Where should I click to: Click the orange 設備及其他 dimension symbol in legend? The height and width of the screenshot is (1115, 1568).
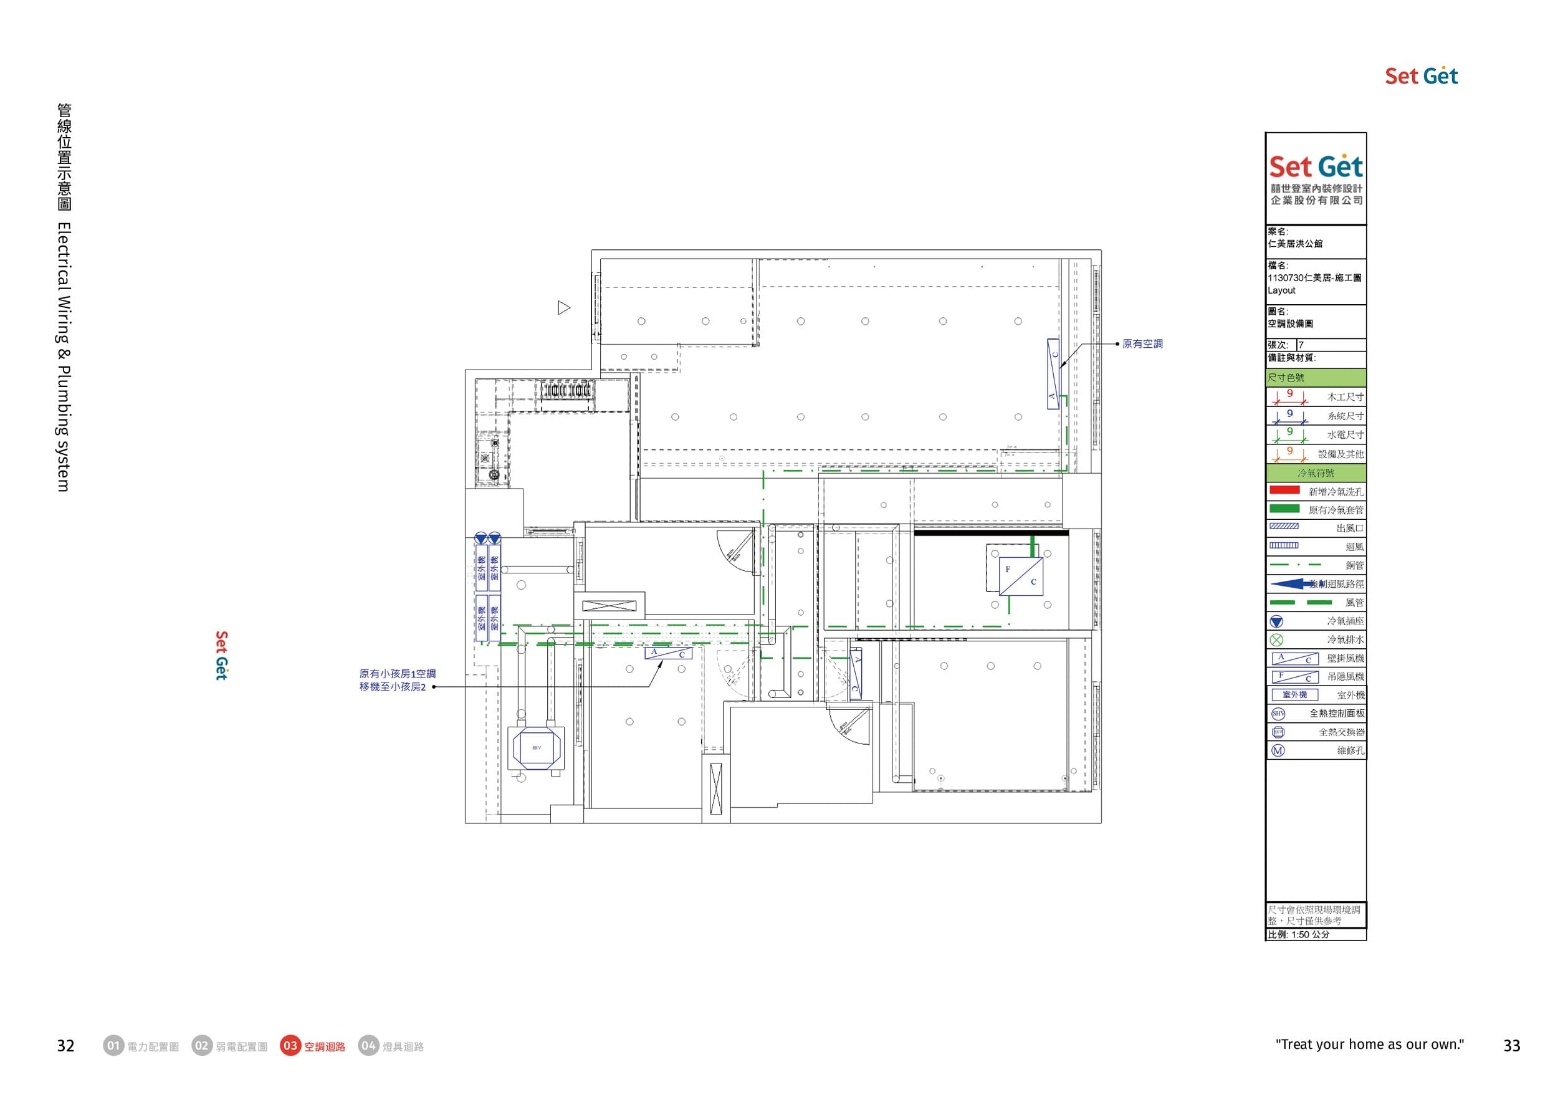pyautogui.click(x=1290, y=453)
